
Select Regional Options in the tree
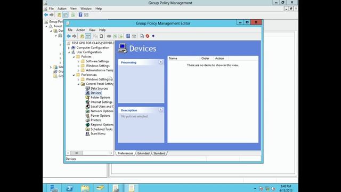tap(102, 125)
